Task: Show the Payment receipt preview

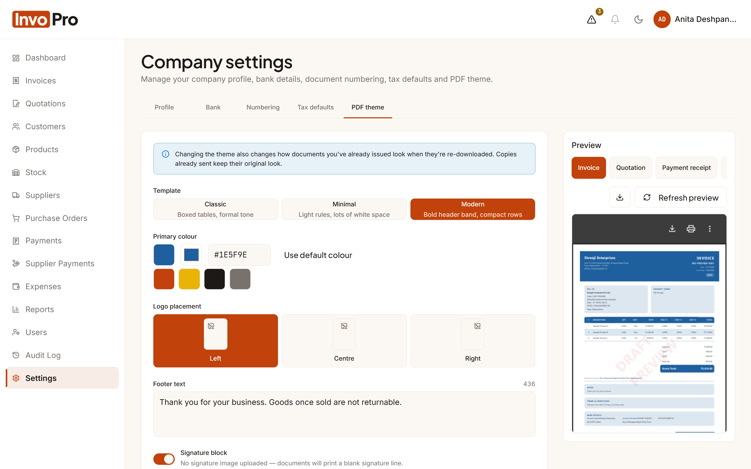Action: (x=686, y=168)
